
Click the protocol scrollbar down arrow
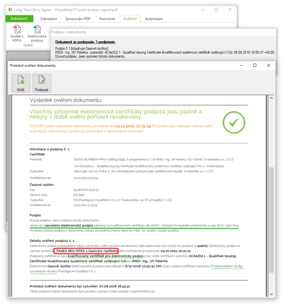point(271,294)
